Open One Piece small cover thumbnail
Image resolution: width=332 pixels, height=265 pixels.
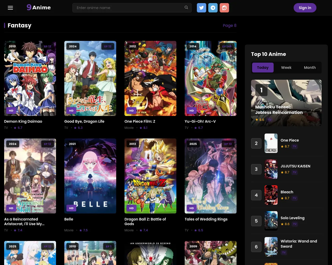[x=271, y=143]
